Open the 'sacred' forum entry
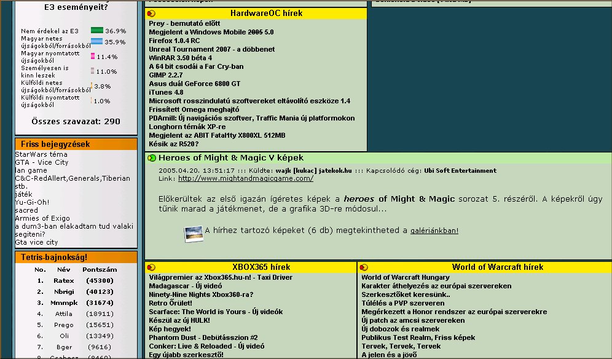Viewport: 612px width, 359px height. click(x=26, y=210)
